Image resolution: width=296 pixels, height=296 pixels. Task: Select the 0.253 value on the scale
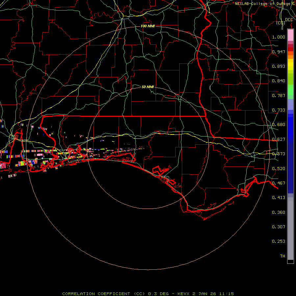tap(279, 241)
